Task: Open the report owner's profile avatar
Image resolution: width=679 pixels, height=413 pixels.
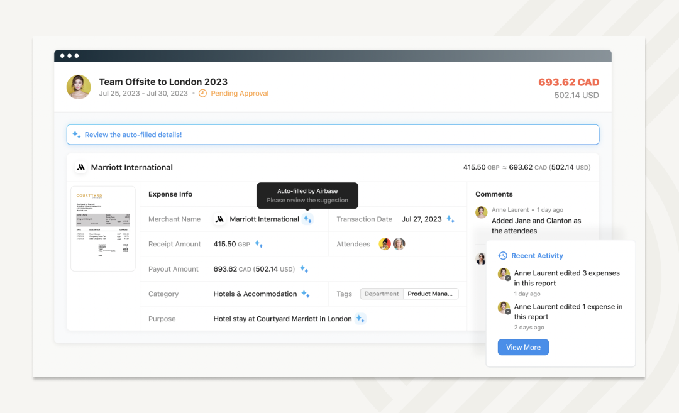Action: tap(79, 87)
